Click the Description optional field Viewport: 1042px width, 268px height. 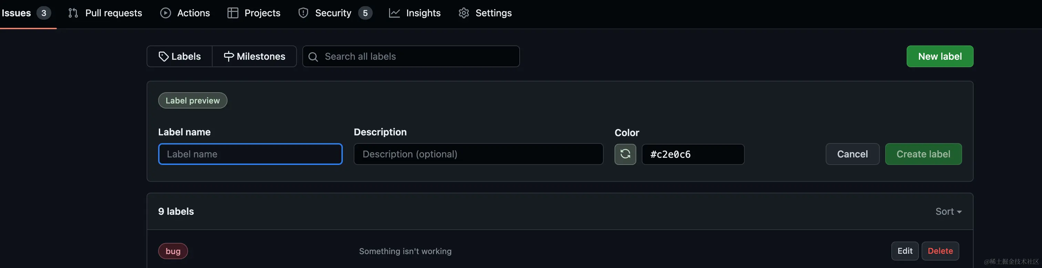478,154
